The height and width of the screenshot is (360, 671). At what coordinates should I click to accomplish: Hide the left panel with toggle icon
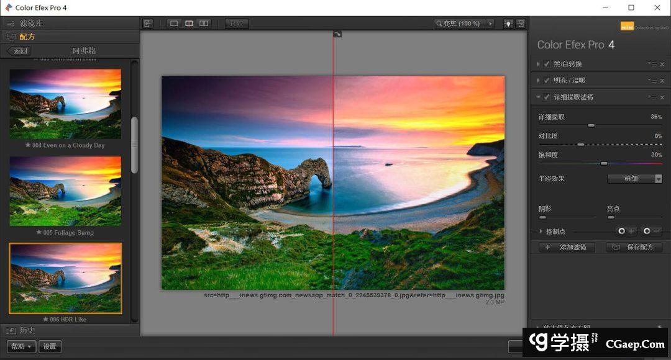pos(148,24)
